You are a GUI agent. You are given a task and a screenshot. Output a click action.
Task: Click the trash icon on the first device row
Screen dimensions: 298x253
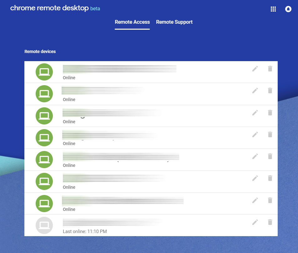coord(270,68)
